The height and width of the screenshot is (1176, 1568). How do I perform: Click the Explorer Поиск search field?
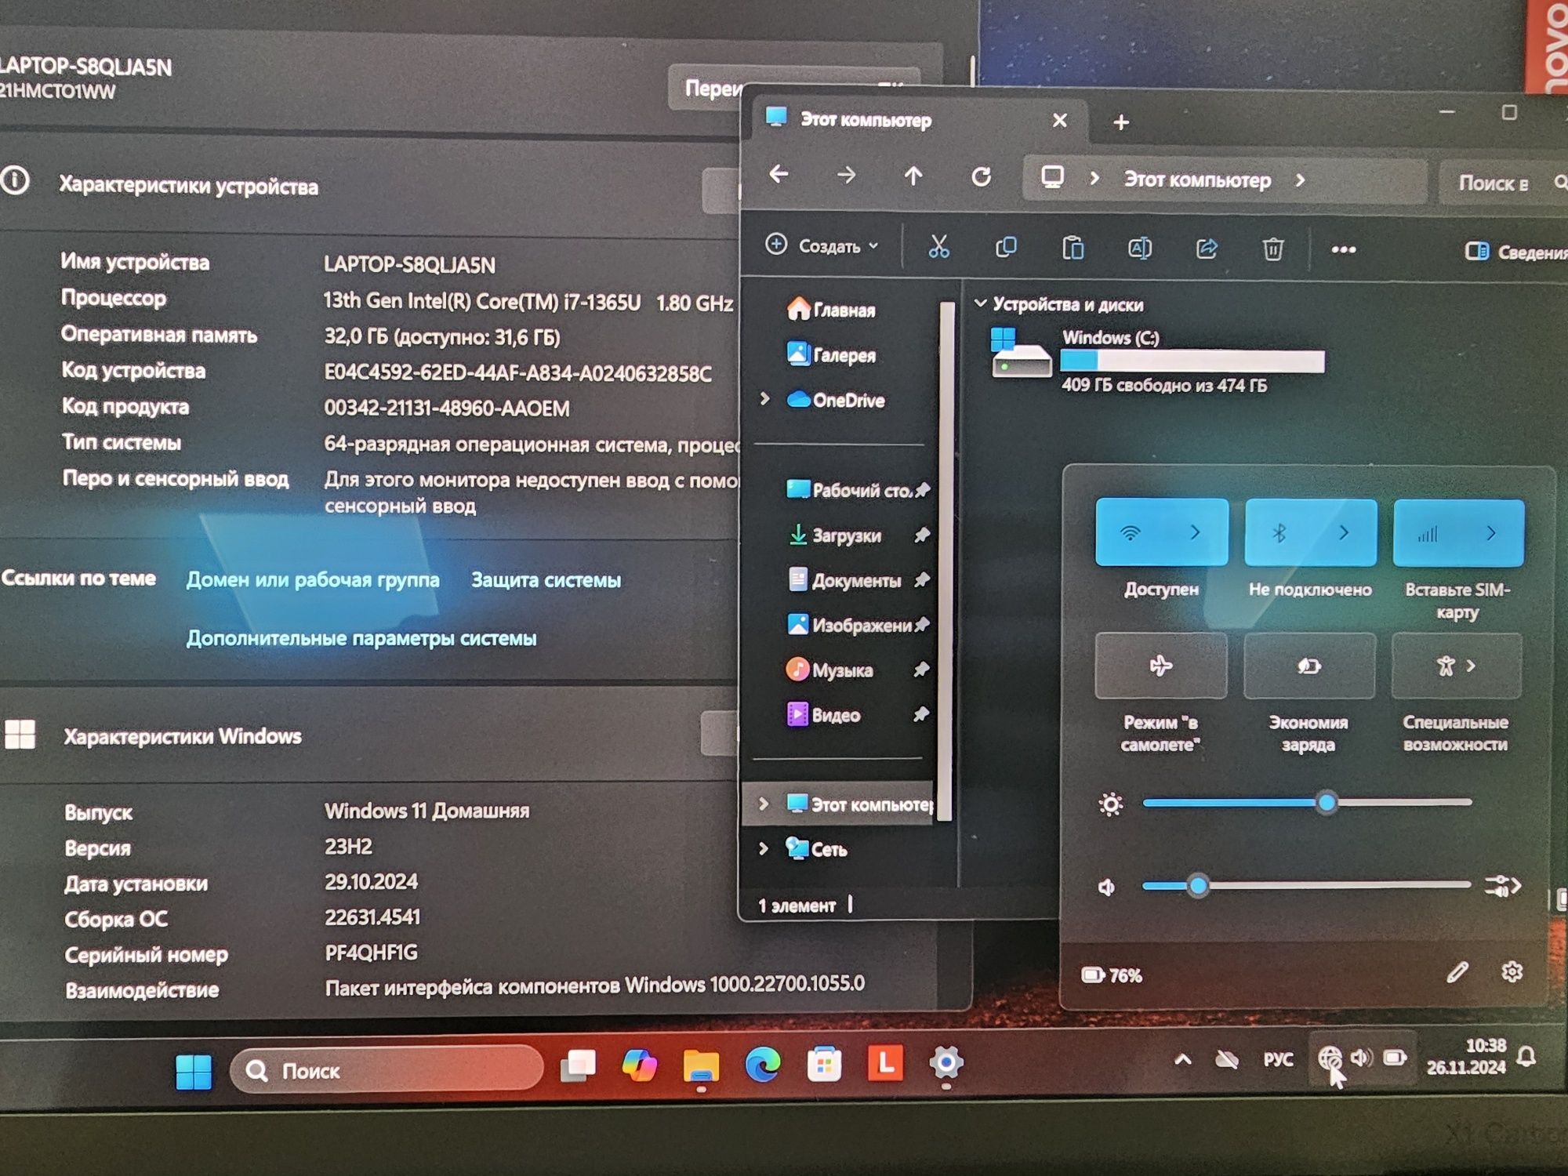1504,183
